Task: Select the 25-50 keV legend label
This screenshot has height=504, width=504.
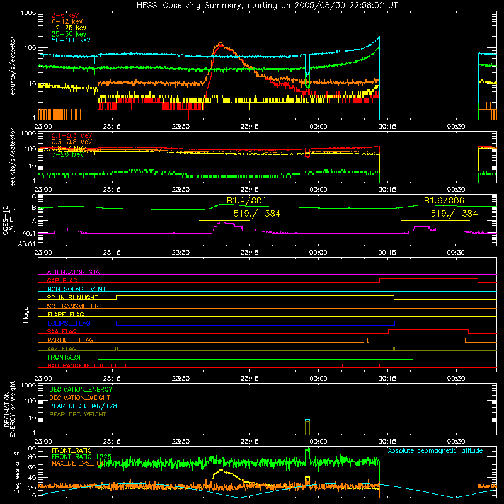Action: click(69, 34)
